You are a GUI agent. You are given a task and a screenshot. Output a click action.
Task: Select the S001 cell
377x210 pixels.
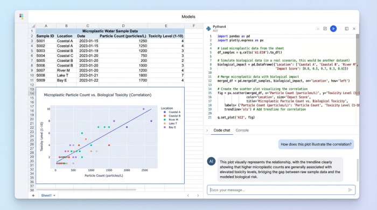pyautogui.click(x=46, y=41)
